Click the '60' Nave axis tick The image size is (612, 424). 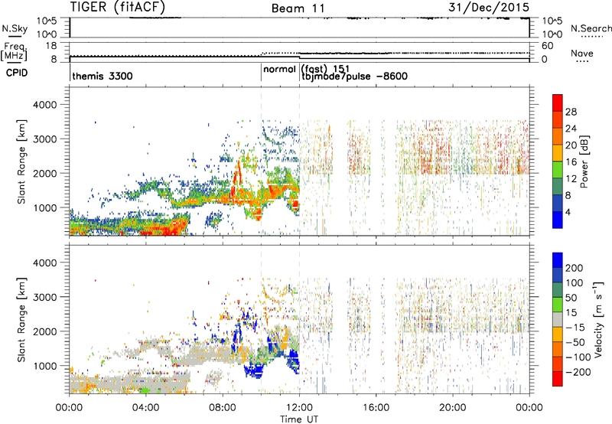[x=548, y=46]
